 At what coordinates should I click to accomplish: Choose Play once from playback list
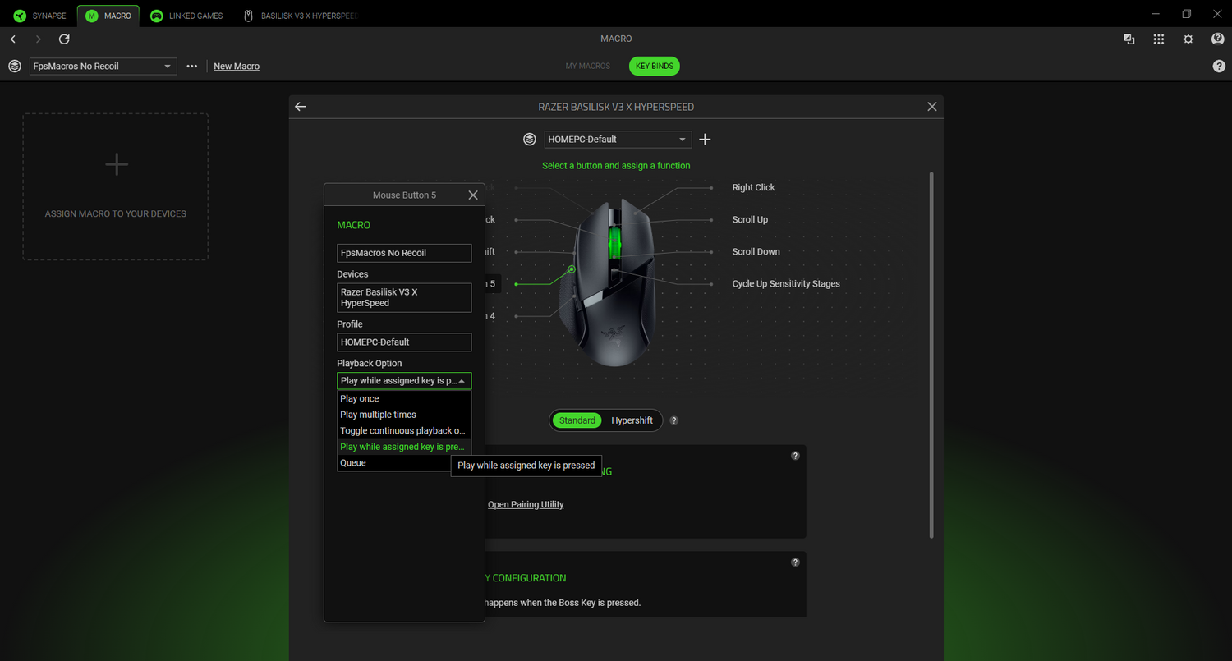pyautogui.click(x=360, y=399)
